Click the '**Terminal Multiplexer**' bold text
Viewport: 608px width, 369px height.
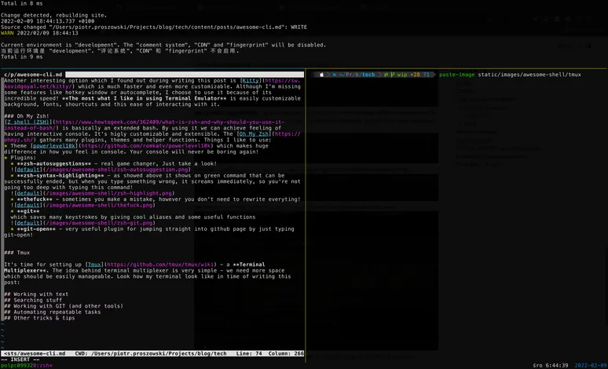tap(134, 268)
